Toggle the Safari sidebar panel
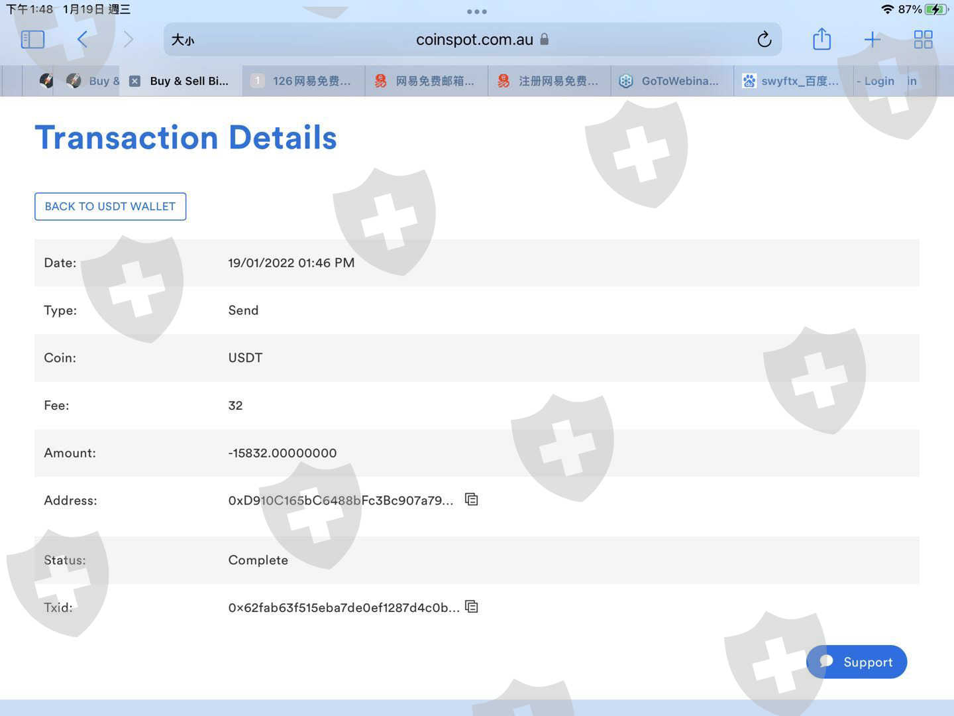Image resolution: width=954 pixels, height=716 pixels. [x=32, y=40]
